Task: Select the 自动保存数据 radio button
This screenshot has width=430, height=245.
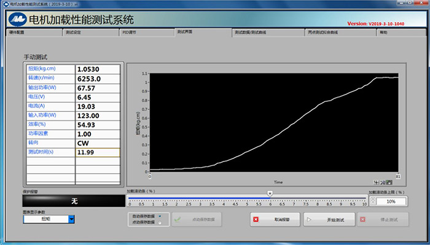Action: 160,216
